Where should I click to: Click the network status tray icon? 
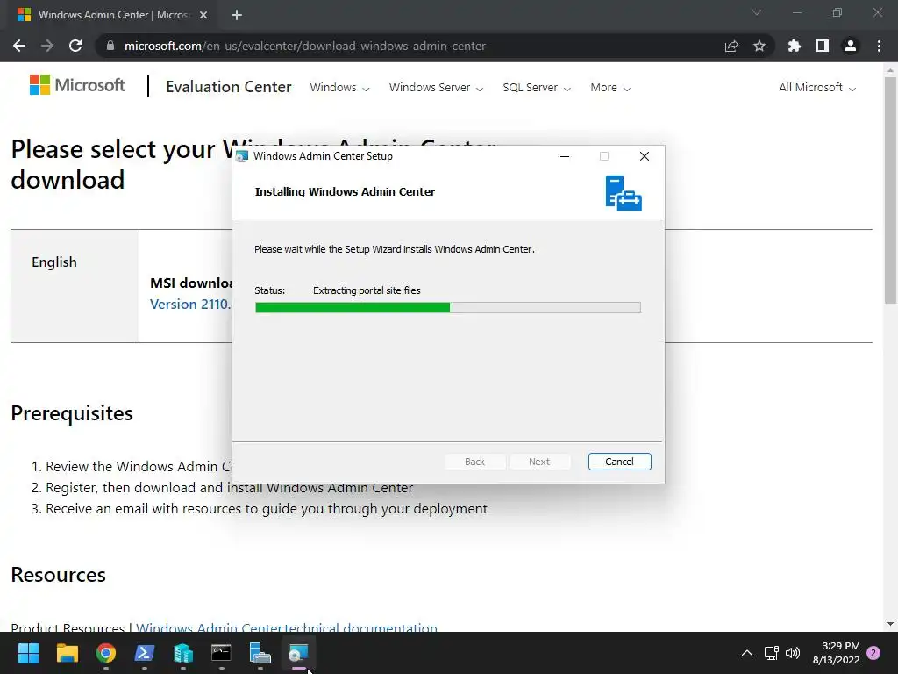point(772,653)
